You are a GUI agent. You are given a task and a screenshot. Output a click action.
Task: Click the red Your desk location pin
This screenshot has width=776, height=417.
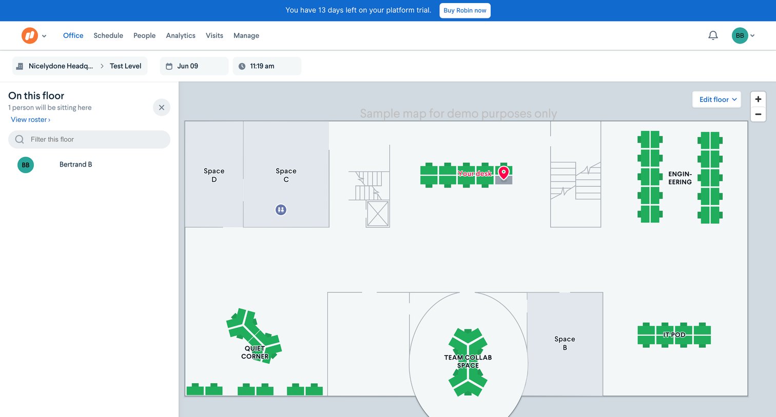(x=504, y=173)
